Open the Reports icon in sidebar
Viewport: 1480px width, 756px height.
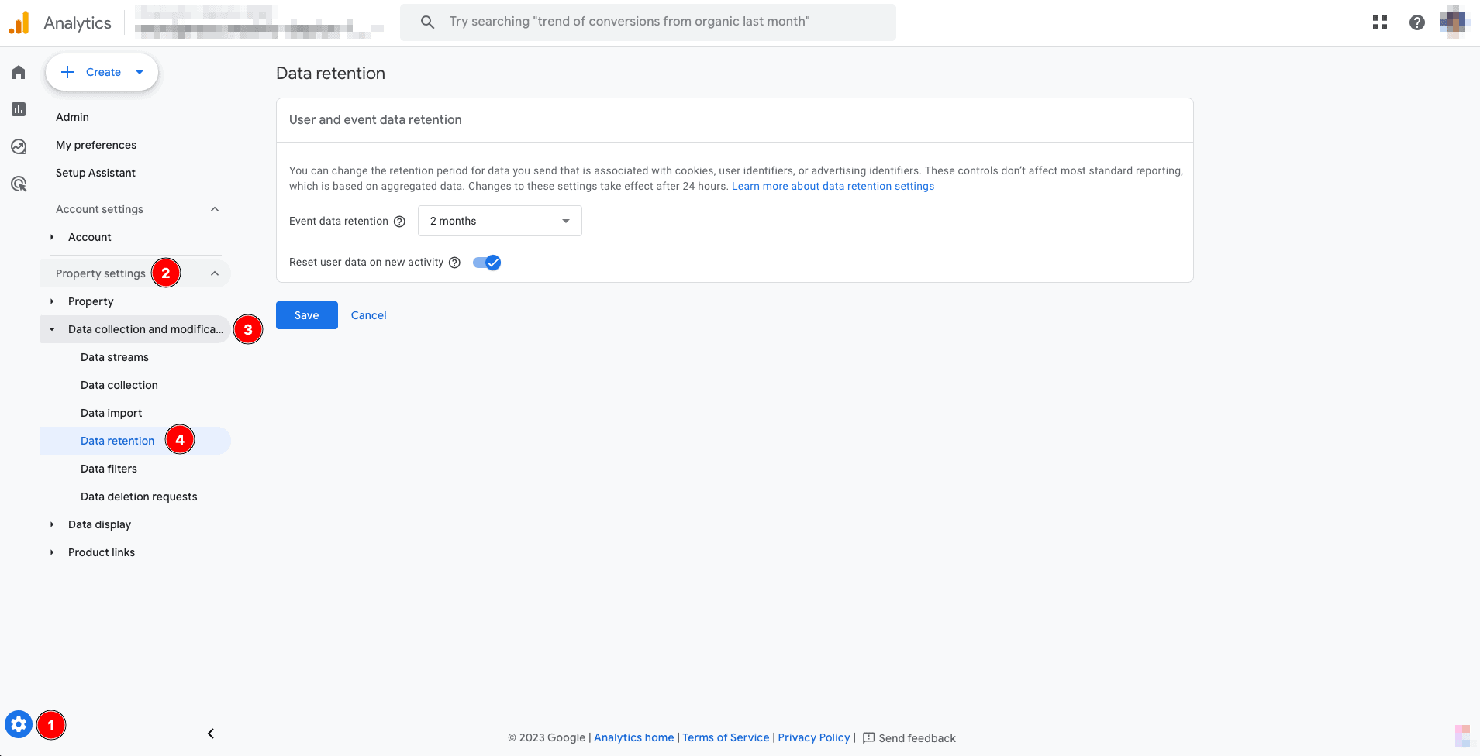19,109
